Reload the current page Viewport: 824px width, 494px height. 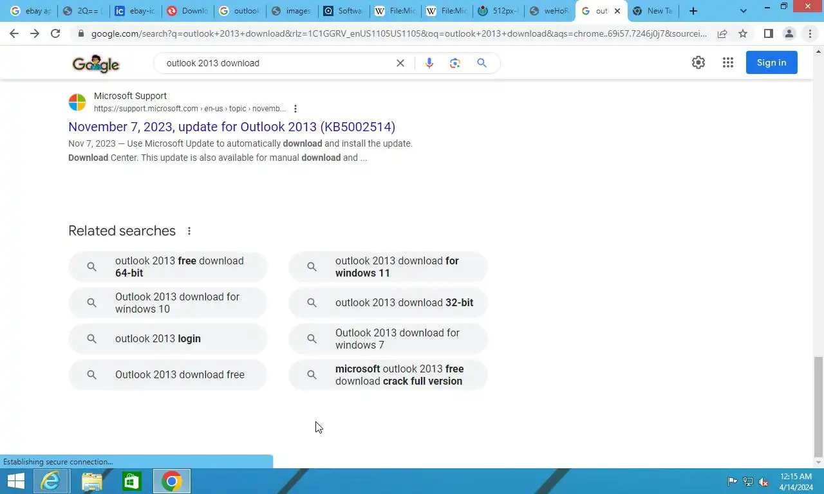pyautogui.click(x=55, y=33)
